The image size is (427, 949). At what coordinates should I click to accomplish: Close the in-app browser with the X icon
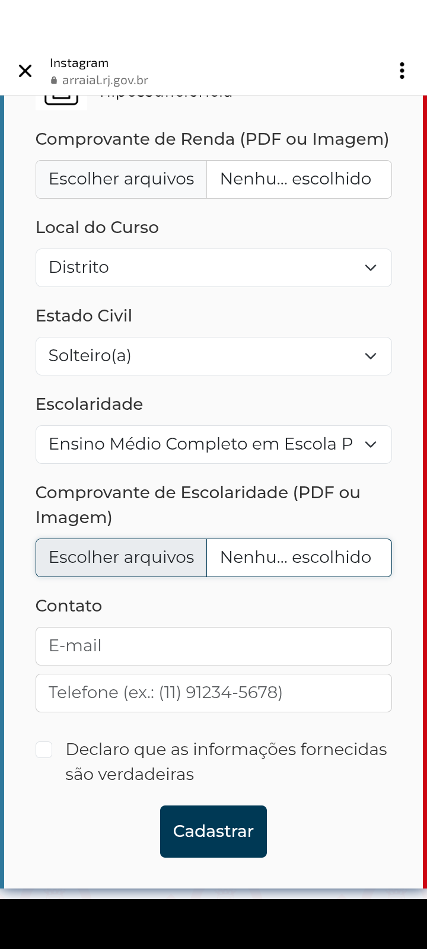[x=25, y=71]
